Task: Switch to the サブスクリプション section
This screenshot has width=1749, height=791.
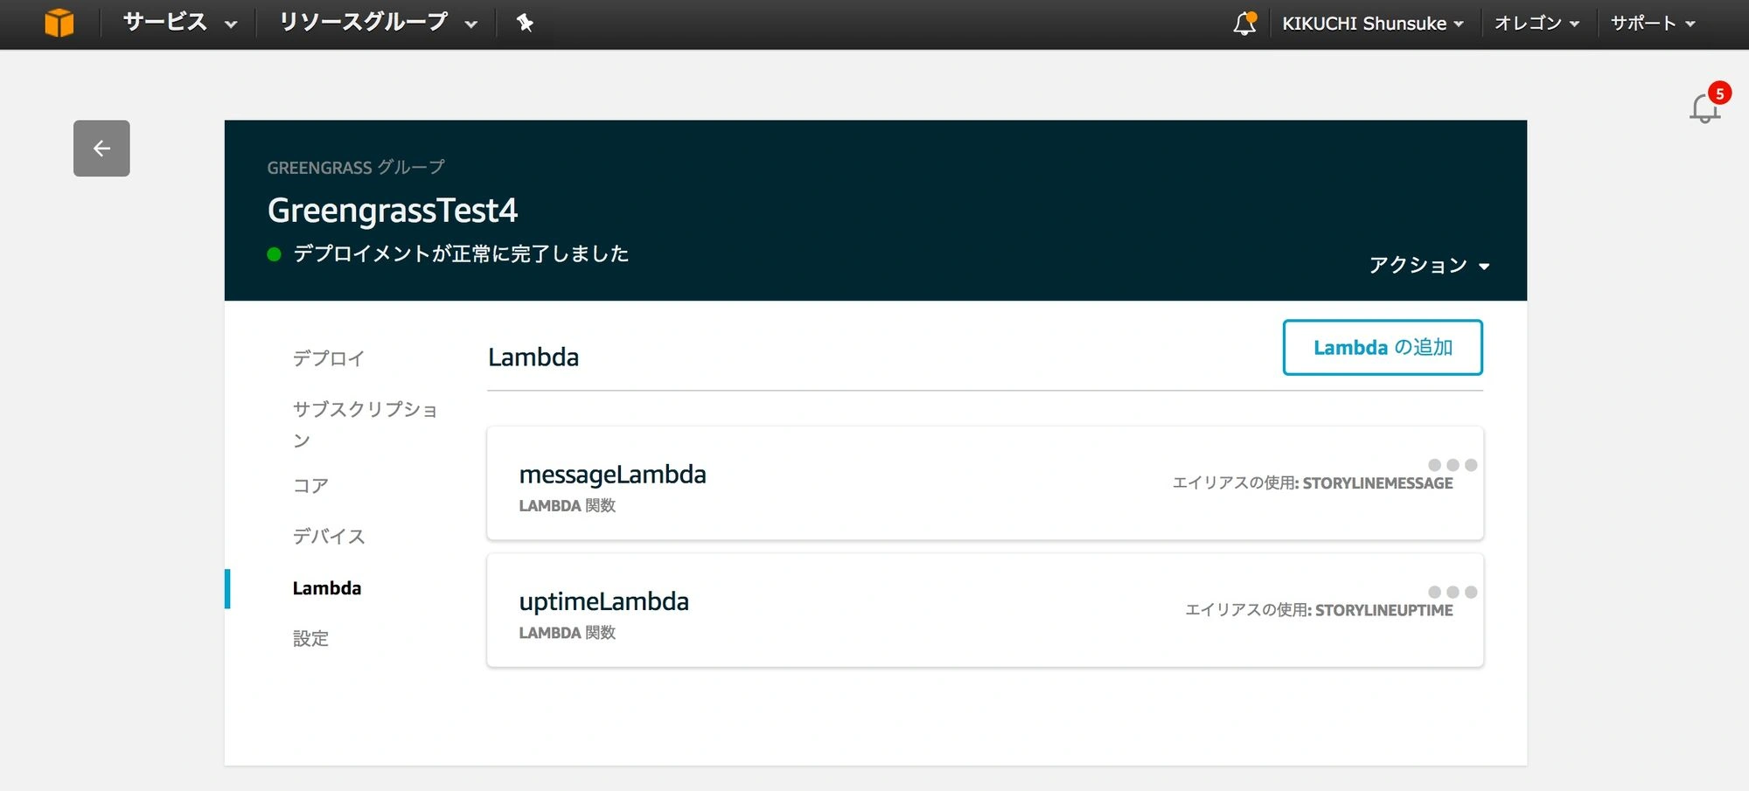Action: (x=366, y=424)
